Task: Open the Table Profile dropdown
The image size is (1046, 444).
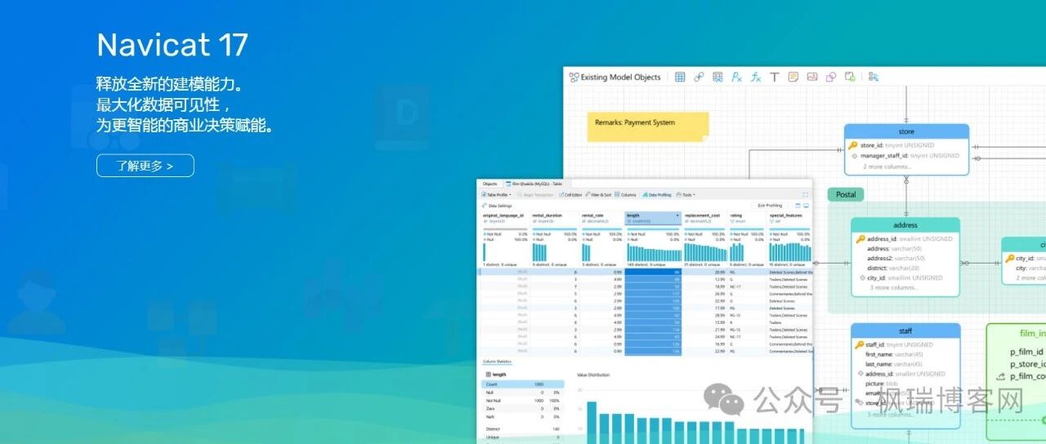Action: (496, 195)
